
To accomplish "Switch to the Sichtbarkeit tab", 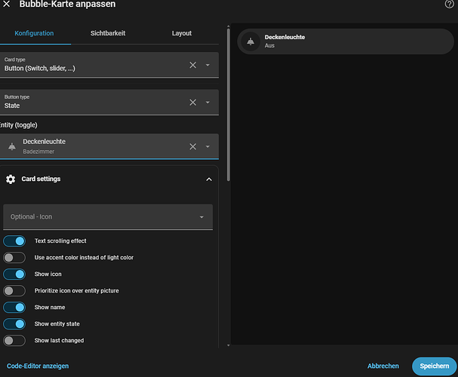I will pyautogui.click(x=108, y=33).
